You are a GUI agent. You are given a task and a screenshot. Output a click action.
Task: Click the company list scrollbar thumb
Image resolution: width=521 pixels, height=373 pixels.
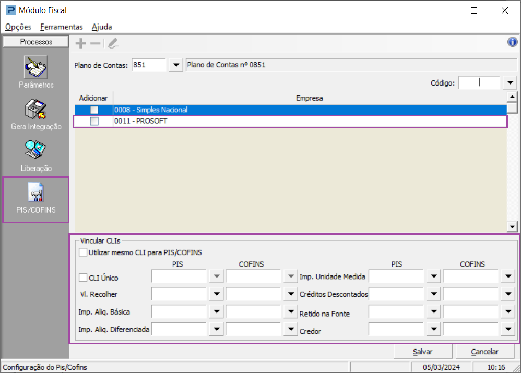pyautogui.click(x=512, y=108)
